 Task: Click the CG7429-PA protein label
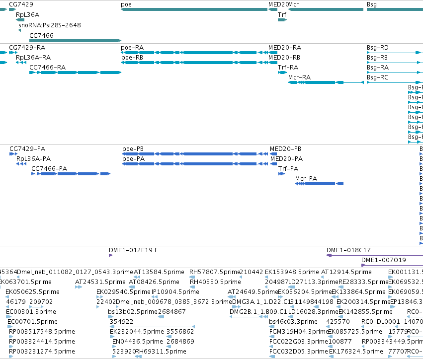pyautogui.click(x=27, y=149)
